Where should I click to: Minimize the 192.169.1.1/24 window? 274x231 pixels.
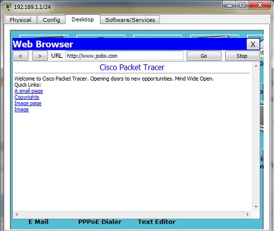229,5
